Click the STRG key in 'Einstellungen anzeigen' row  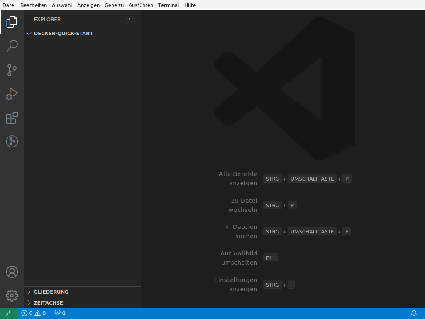272,285
